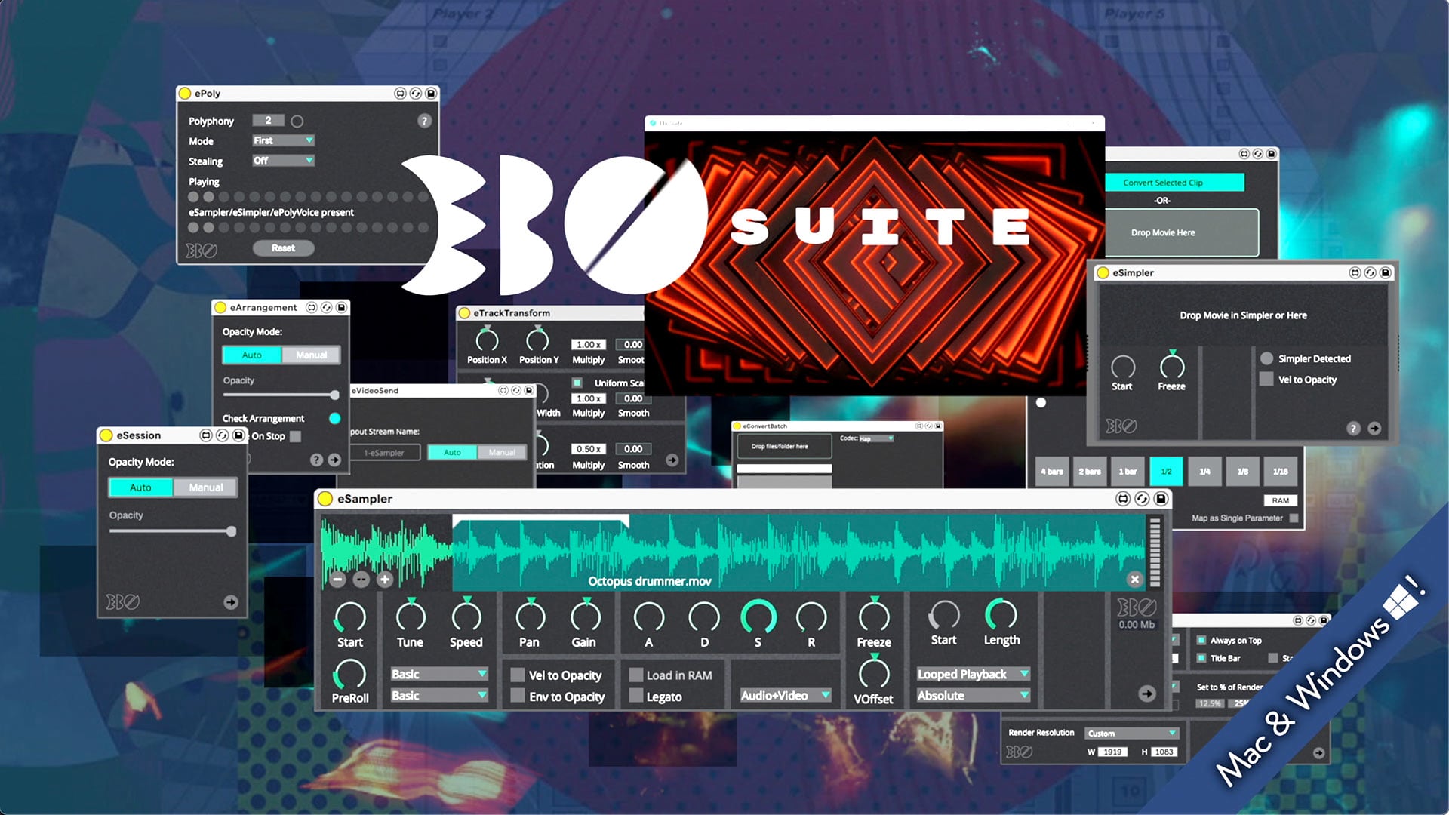Screen dimensions: 1449x815
Task: Click the eTrackTransform arrow icon at bottom right
Action: click(x=672, y=460)
